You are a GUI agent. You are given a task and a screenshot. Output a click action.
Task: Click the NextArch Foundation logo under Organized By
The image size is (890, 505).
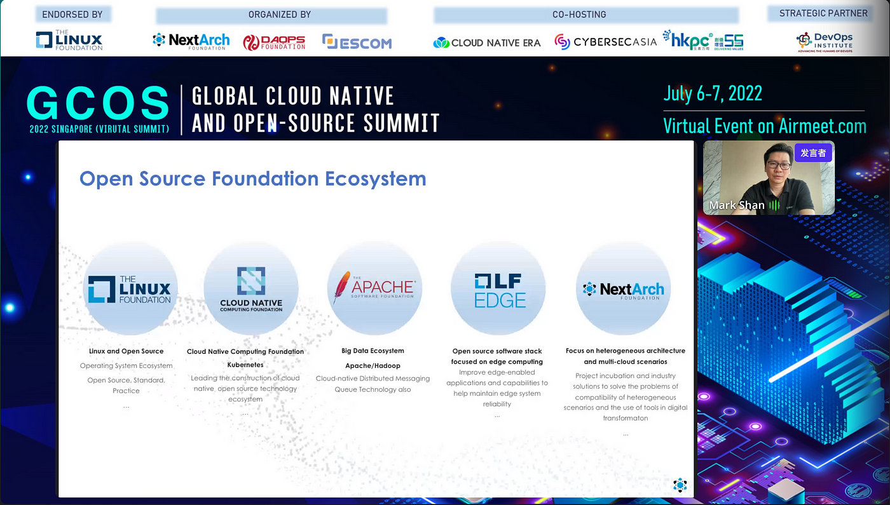(191, 41)
